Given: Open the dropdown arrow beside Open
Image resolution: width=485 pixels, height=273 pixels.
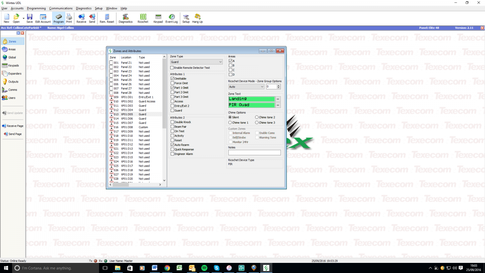Looking at the screenshot, I should (23, 18).
